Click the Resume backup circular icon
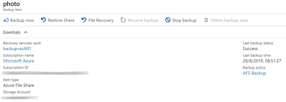286x102 pixels. click(123, 20)
